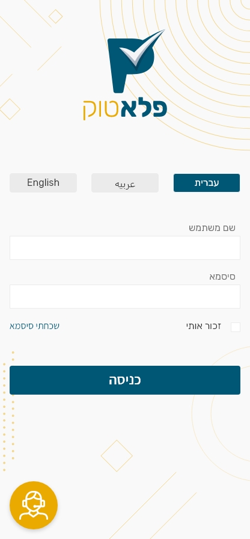
Task: Enable the זכור אותי checkbox
Action: point(236,327)
